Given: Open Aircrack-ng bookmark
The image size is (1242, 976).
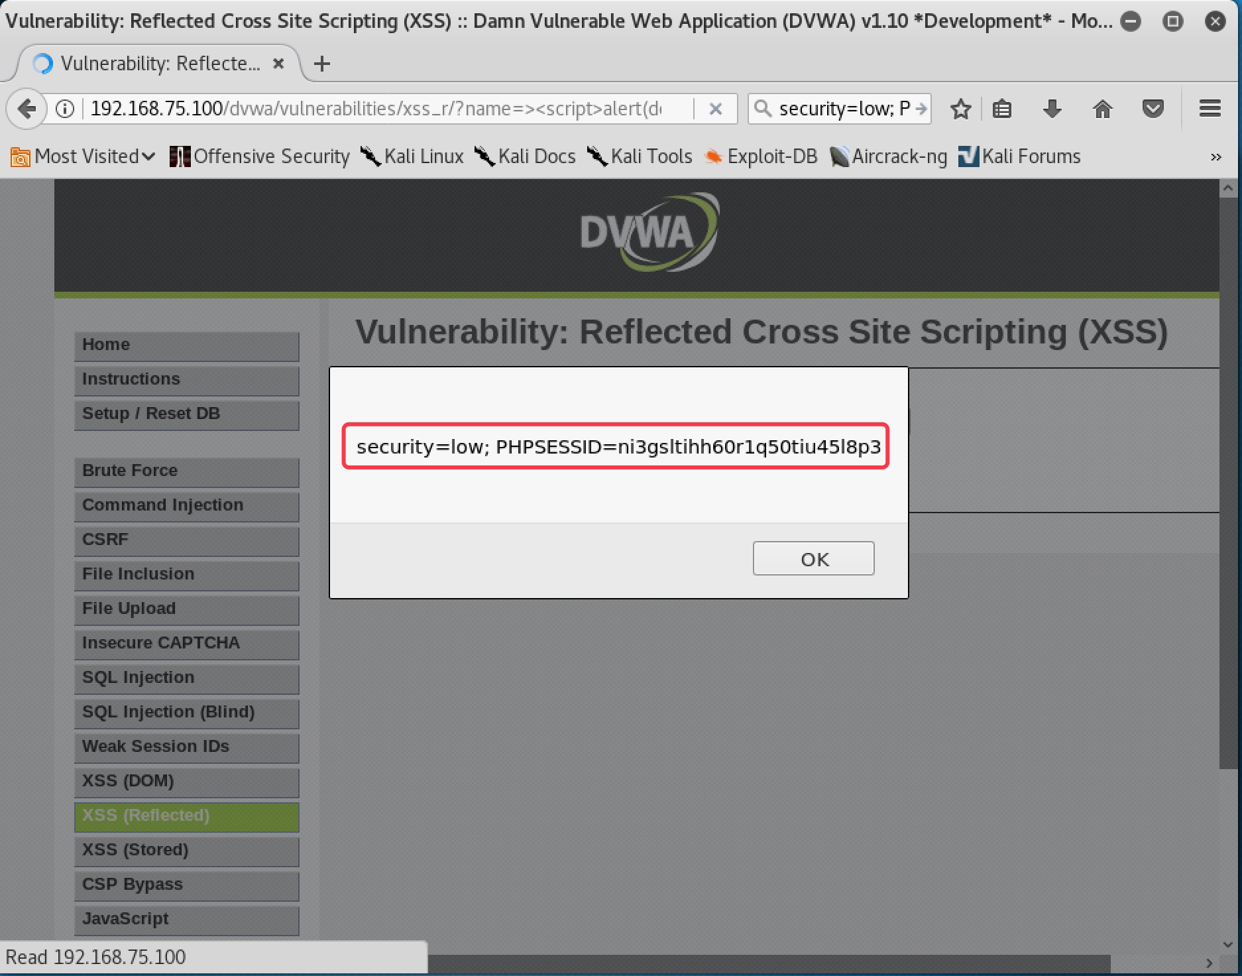Looking at the screenshot, I should point(889,156).
